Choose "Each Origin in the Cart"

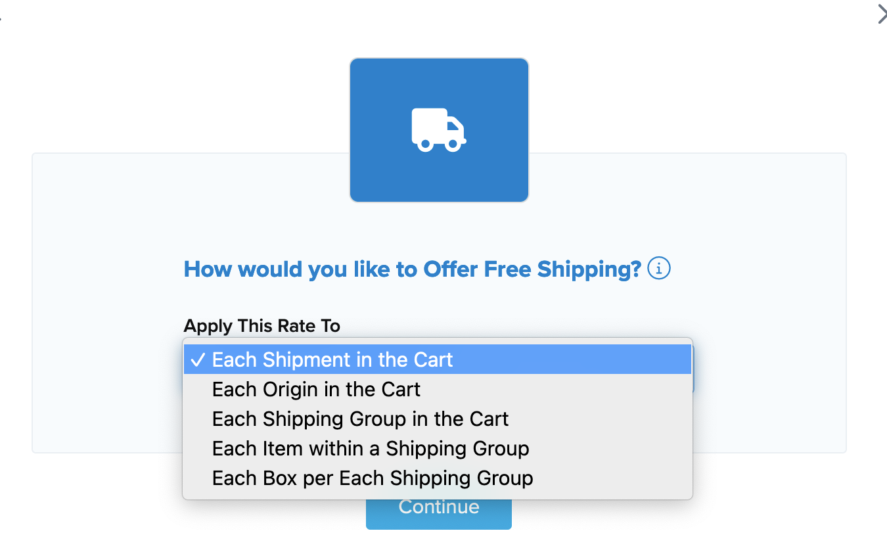(316, 390)
